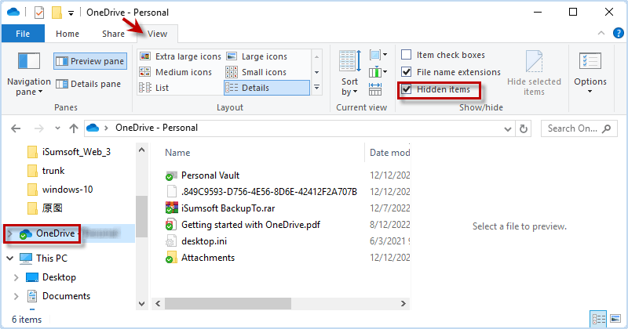Sort by the Date modified column header
Image resolution: width=628 pixels, height=329 pixels.
pyautogui.click(x=389, y=153)
